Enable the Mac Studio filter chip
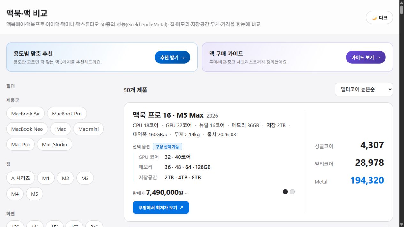Image resolution: width=404 pixels, height=227 pixels. coord(55,144)
